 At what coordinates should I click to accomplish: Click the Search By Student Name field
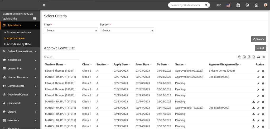[185, 5]
